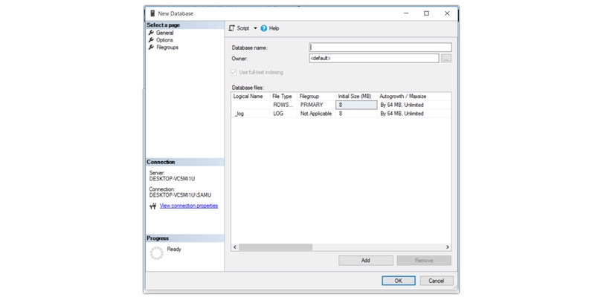Browse for owner with ellipsis button
Viewport: 595px width, 297px height.
[x=447, y=59]
